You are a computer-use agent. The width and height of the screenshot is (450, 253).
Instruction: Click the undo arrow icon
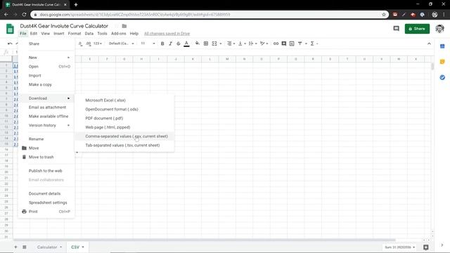coord(10,44)
